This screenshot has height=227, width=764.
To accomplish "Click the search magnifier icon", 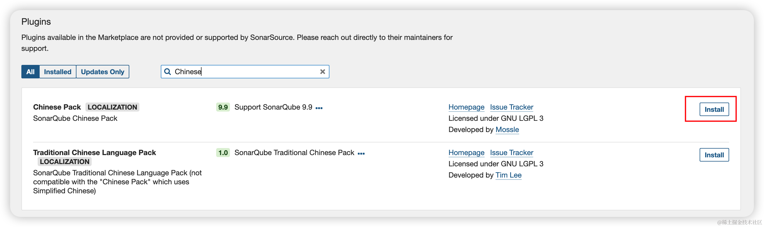I will tap(168, 72).
